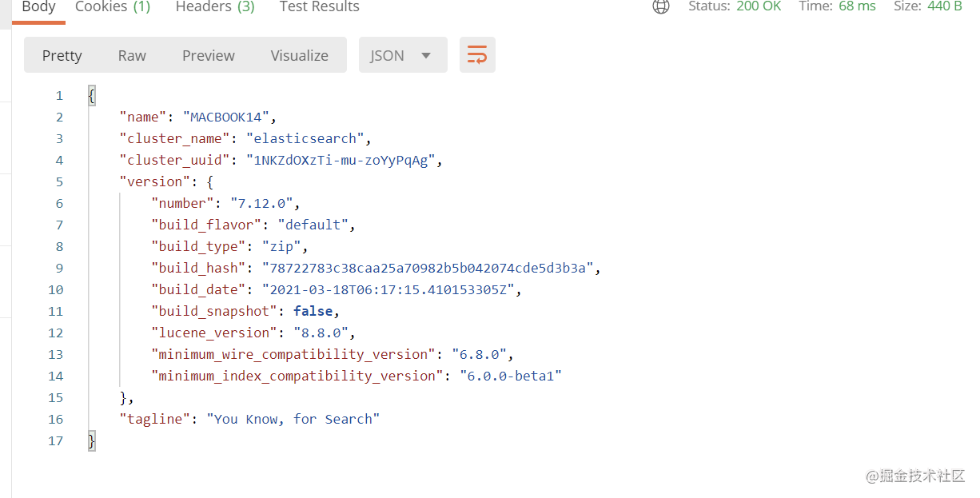
Task: Click the "MACBOOK14" name value
Action: (x=226, y=117)
